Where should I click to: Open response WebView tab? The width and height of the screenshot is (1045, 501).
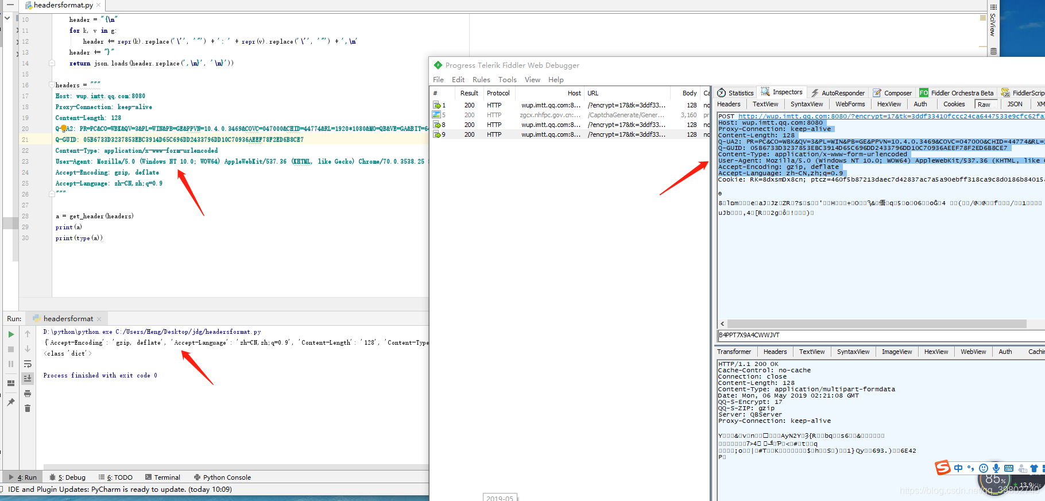973,352
